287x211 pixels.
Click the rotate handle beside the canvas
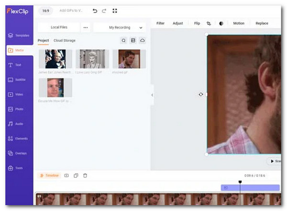pos(201,95)
